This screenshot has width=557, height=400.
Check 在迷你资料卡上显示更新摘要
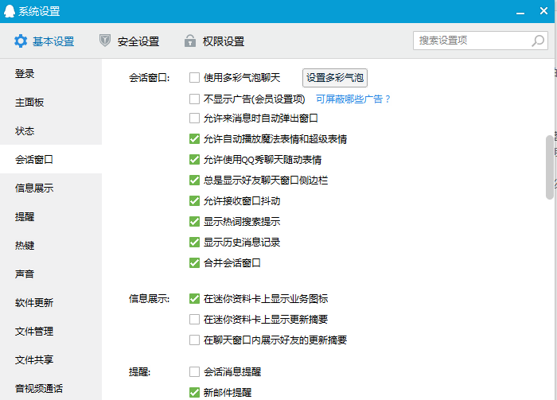point(194,320)
